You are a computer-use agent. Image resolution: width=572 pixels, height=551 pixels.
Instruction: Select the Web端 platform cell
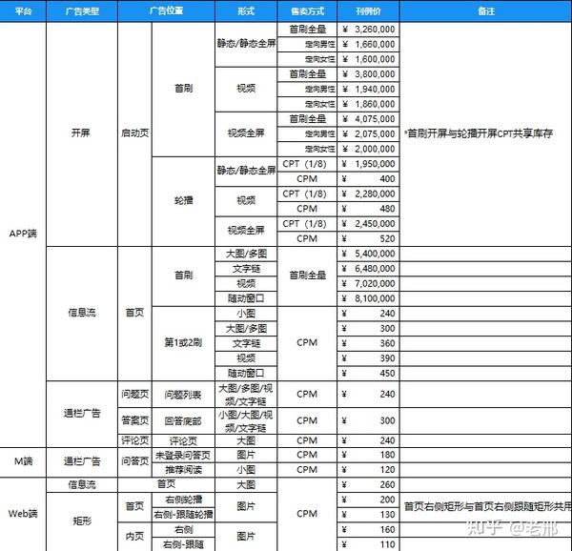click(x=23, y=514)
